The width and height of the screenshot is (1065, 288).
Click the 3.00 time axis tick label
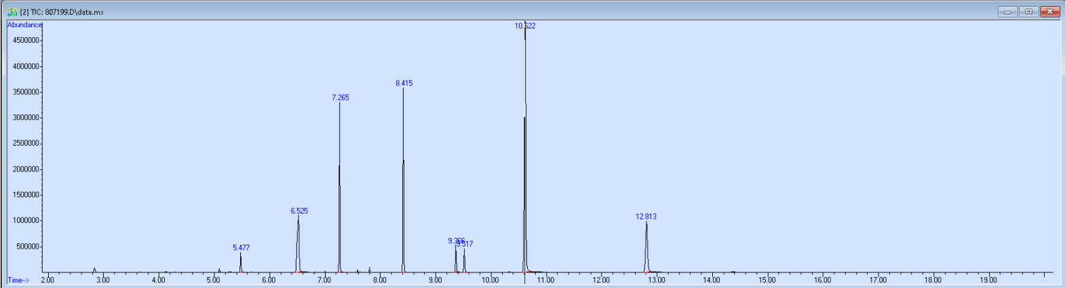[x=102, y=280]
